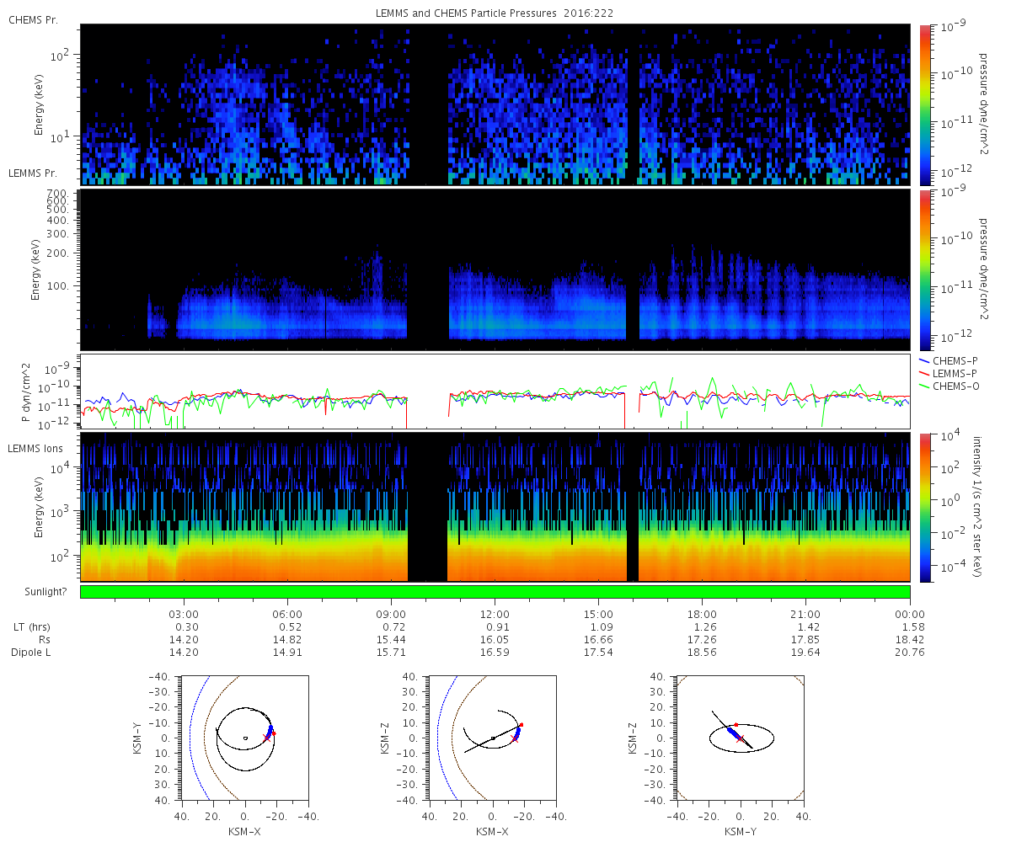
Task: Select the Dipole L value 18.56
Action: click(x=704, y=653)
